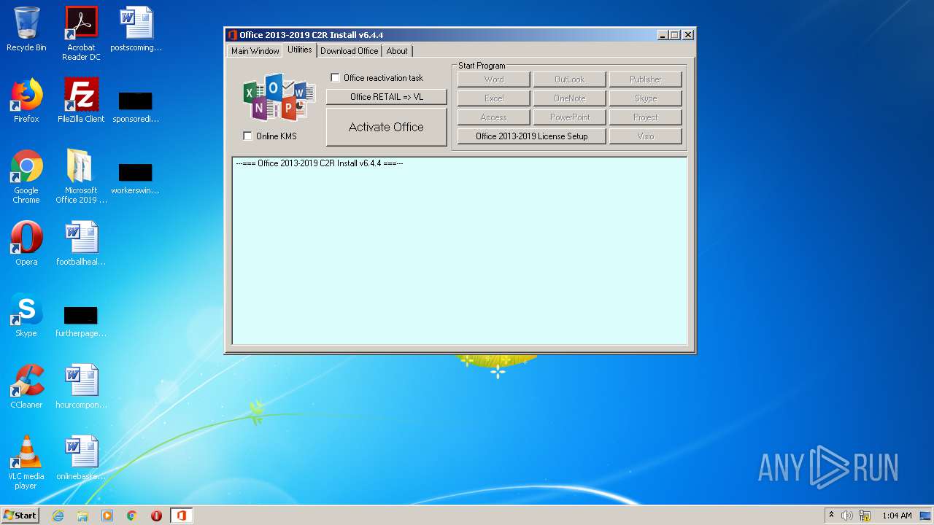Open the Windows Start menu
934x525 pixels.
click(20, 516)
